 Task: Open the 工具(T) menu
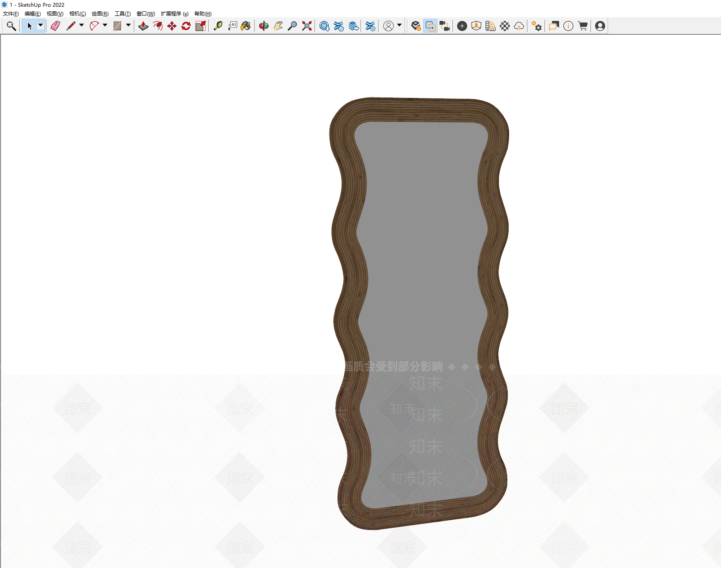(123, 14)
